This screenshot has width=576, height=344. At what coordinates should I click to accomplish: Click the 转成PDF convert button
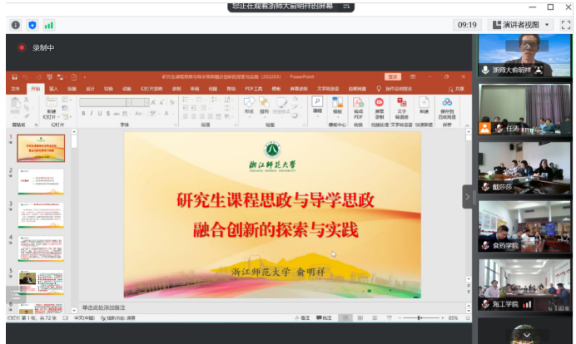coord(358,108)
